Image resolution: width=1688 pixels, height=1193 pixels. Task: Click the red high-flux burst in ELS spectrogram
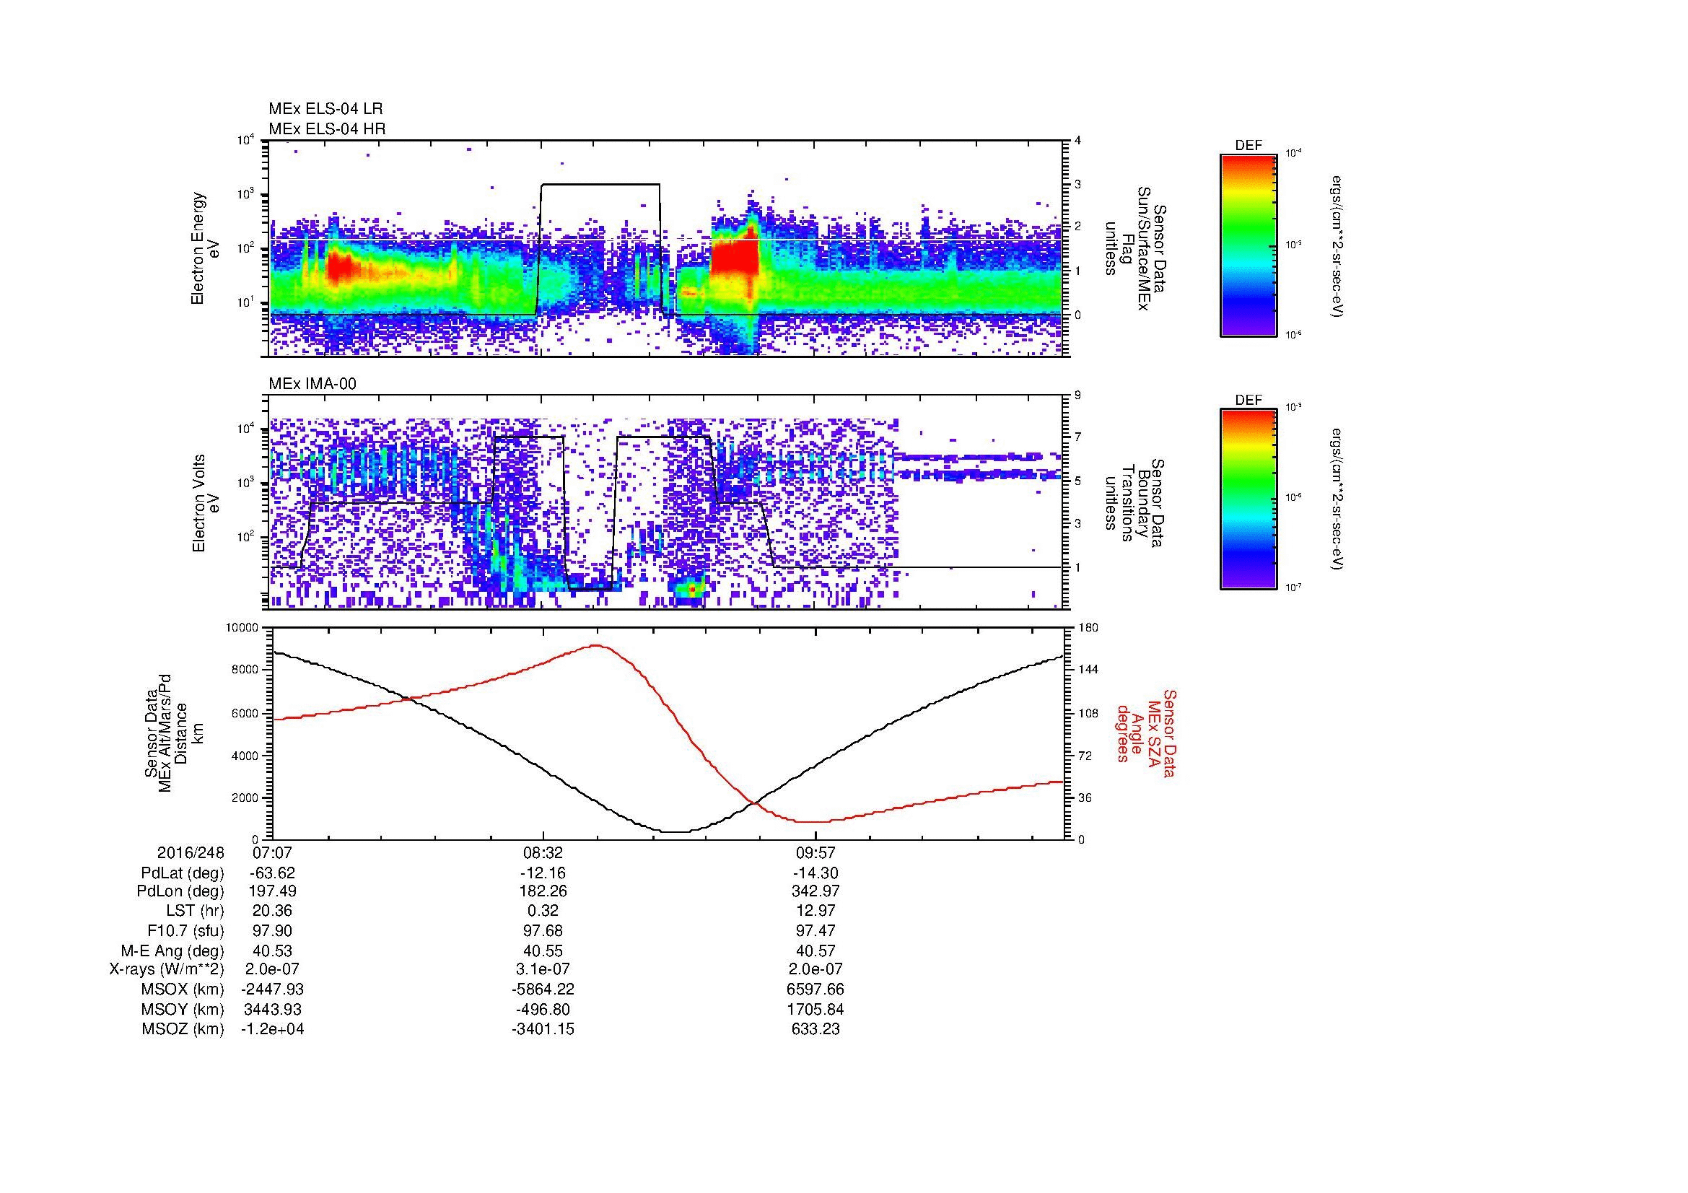pyautogui.click(x=735, y=253)
